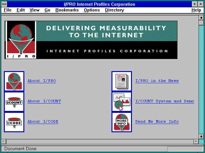Click the horizontal scrollbar left arrow
205x153 pixels.
click(x=4, y=142)
